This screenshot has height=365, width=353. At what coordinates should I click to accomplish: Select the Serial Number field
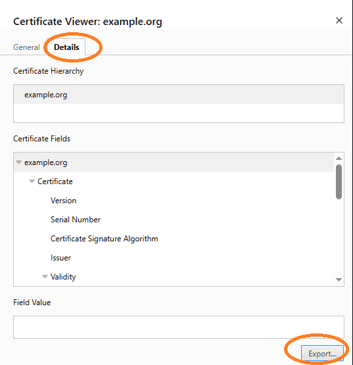174,220
